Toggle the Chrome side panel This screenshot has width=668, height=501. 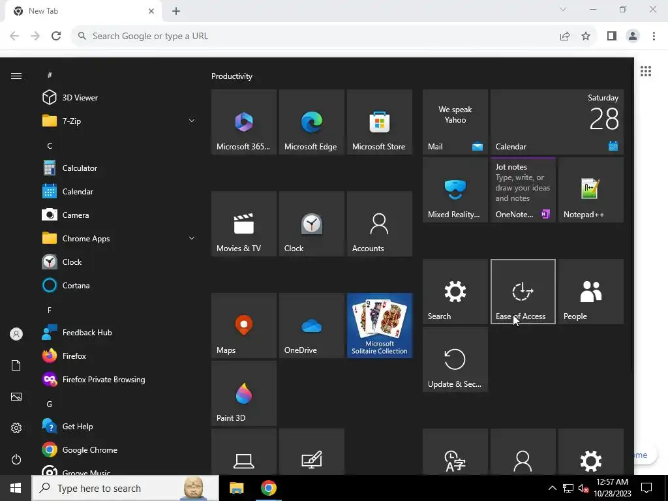tap(612, 37)
